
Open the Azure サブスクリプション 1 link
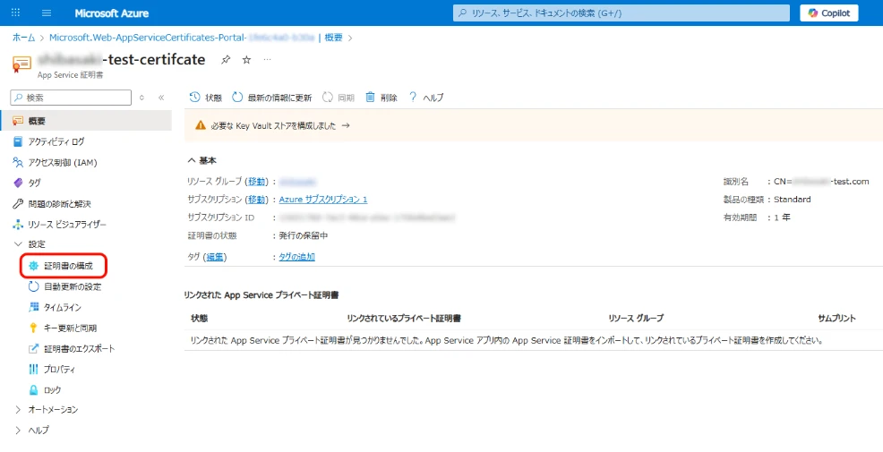(322, 200)
